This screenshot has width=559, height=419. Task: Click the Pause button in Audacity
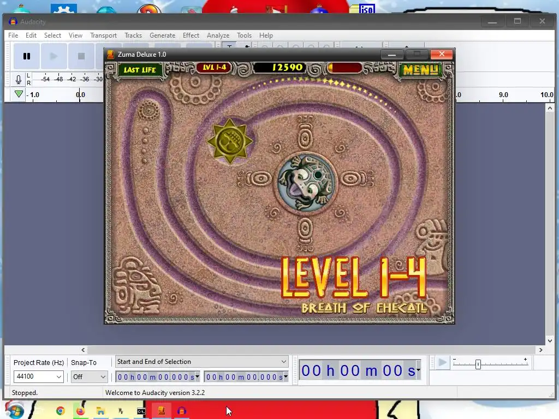click(27, 56)
